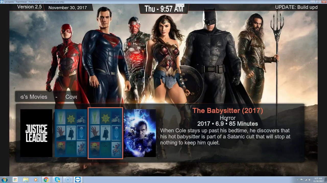Open the Justice League movie poster
The height and width of the screenshot is (183, 327).
36,133
